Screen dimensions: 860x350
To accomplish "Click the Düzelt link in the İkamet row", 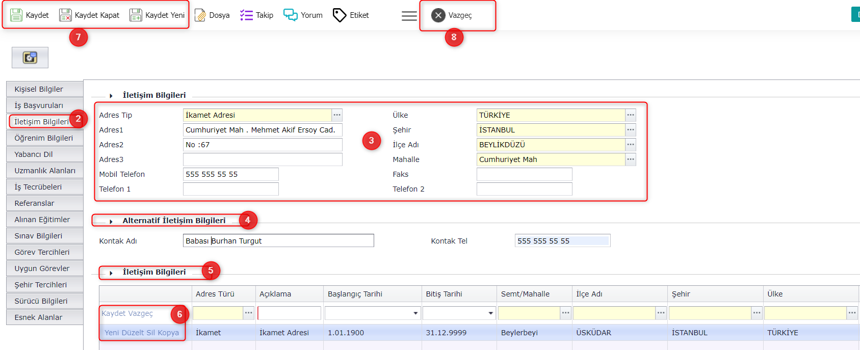I will [133, 333].
